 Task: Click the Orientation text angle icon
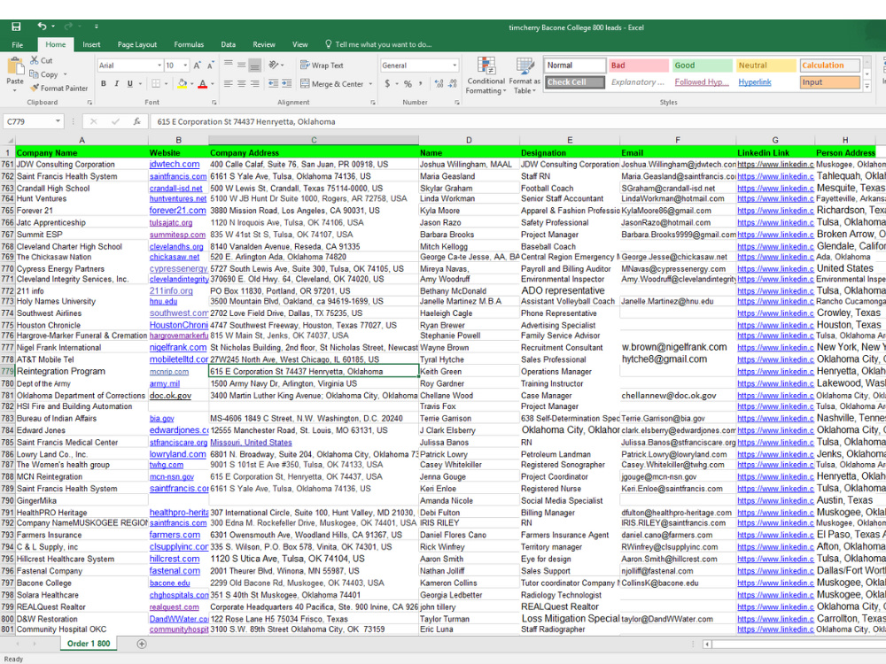click(274, 65)
